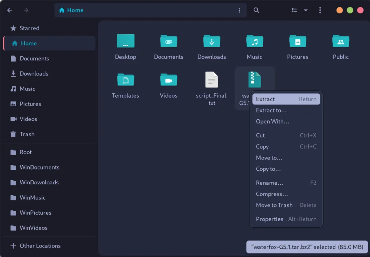This screenshot has height=257, width=370.
Task: Navigate back using the back arrow
Action: [x=9, y=10]
